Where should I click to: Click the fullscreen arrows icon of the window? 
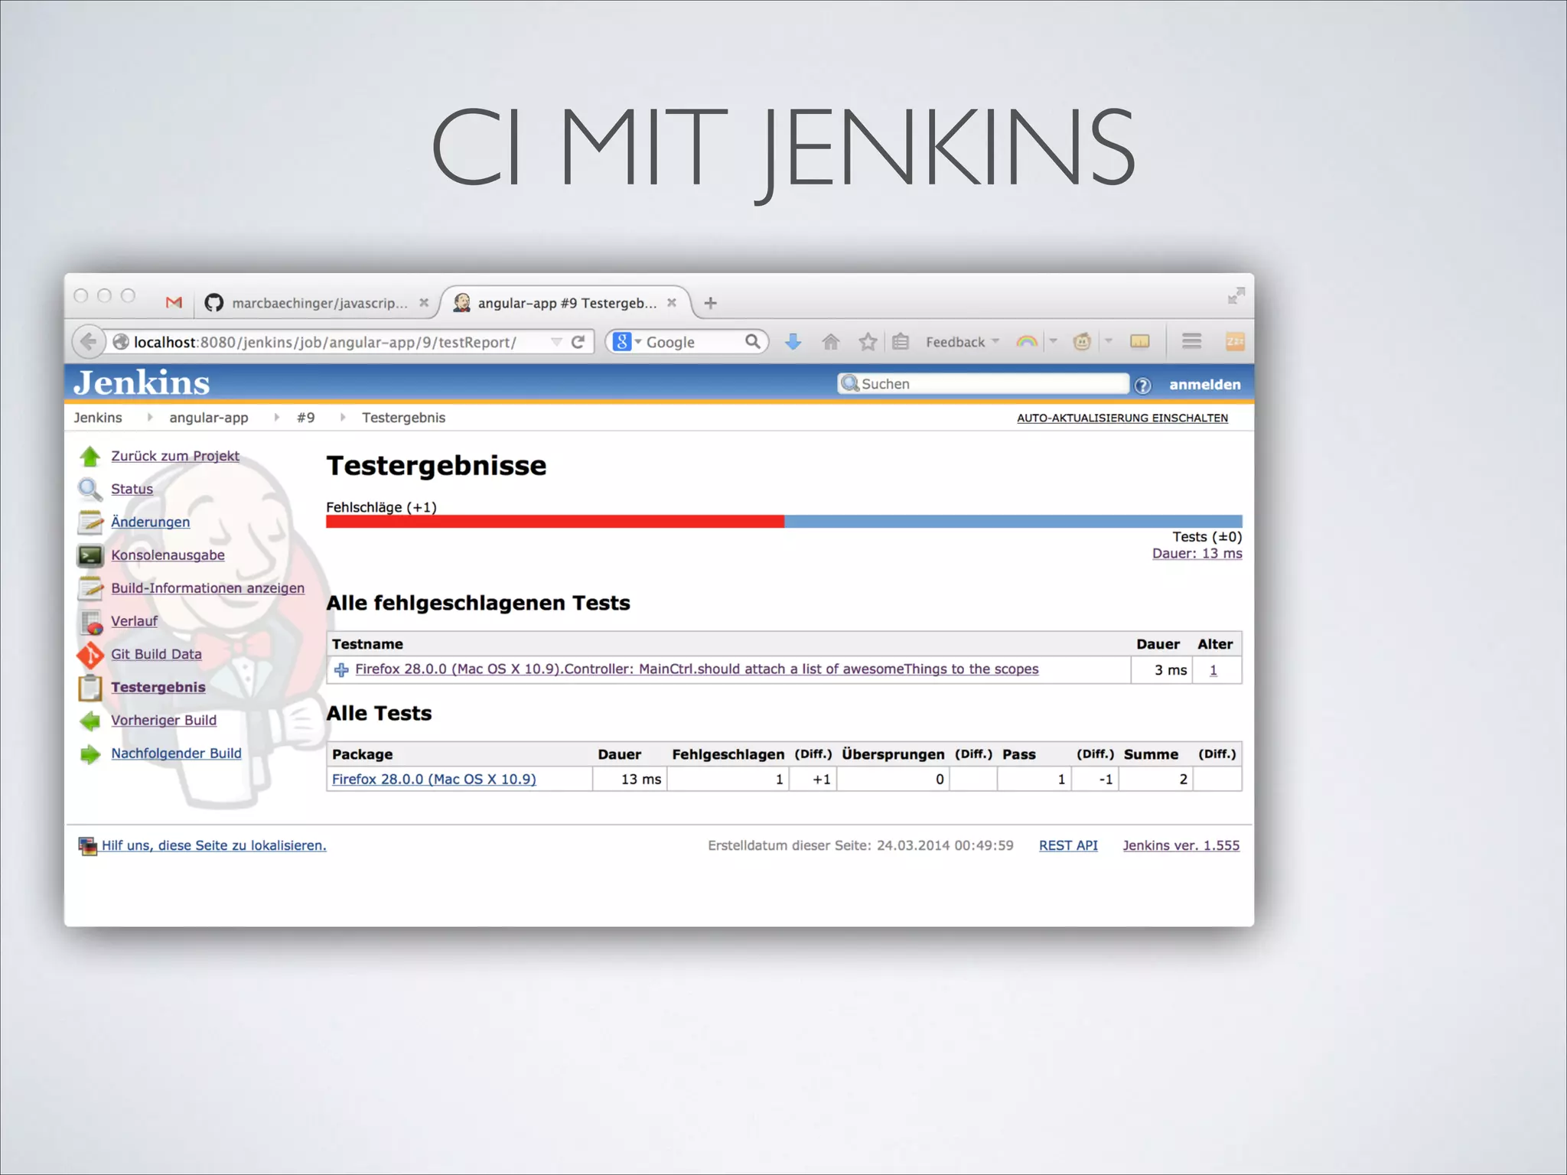pyautogui.click(x=1236, y=295)
